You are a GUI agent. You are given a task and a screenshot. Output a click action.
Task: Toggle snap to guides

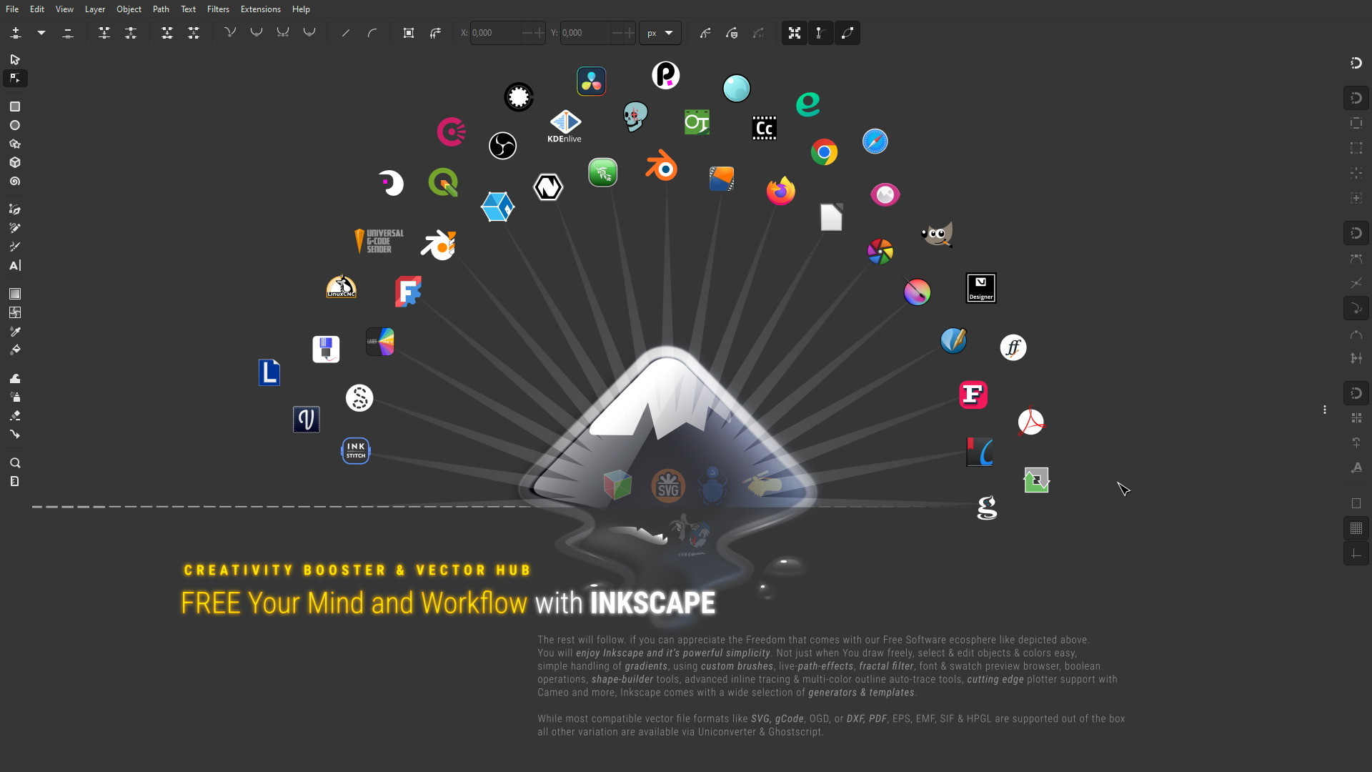[x=1356, y=554]
